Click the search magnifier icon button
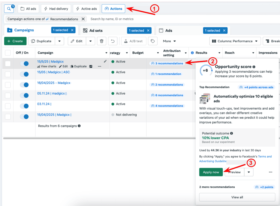The image size is (280, 206). point(9,9)
